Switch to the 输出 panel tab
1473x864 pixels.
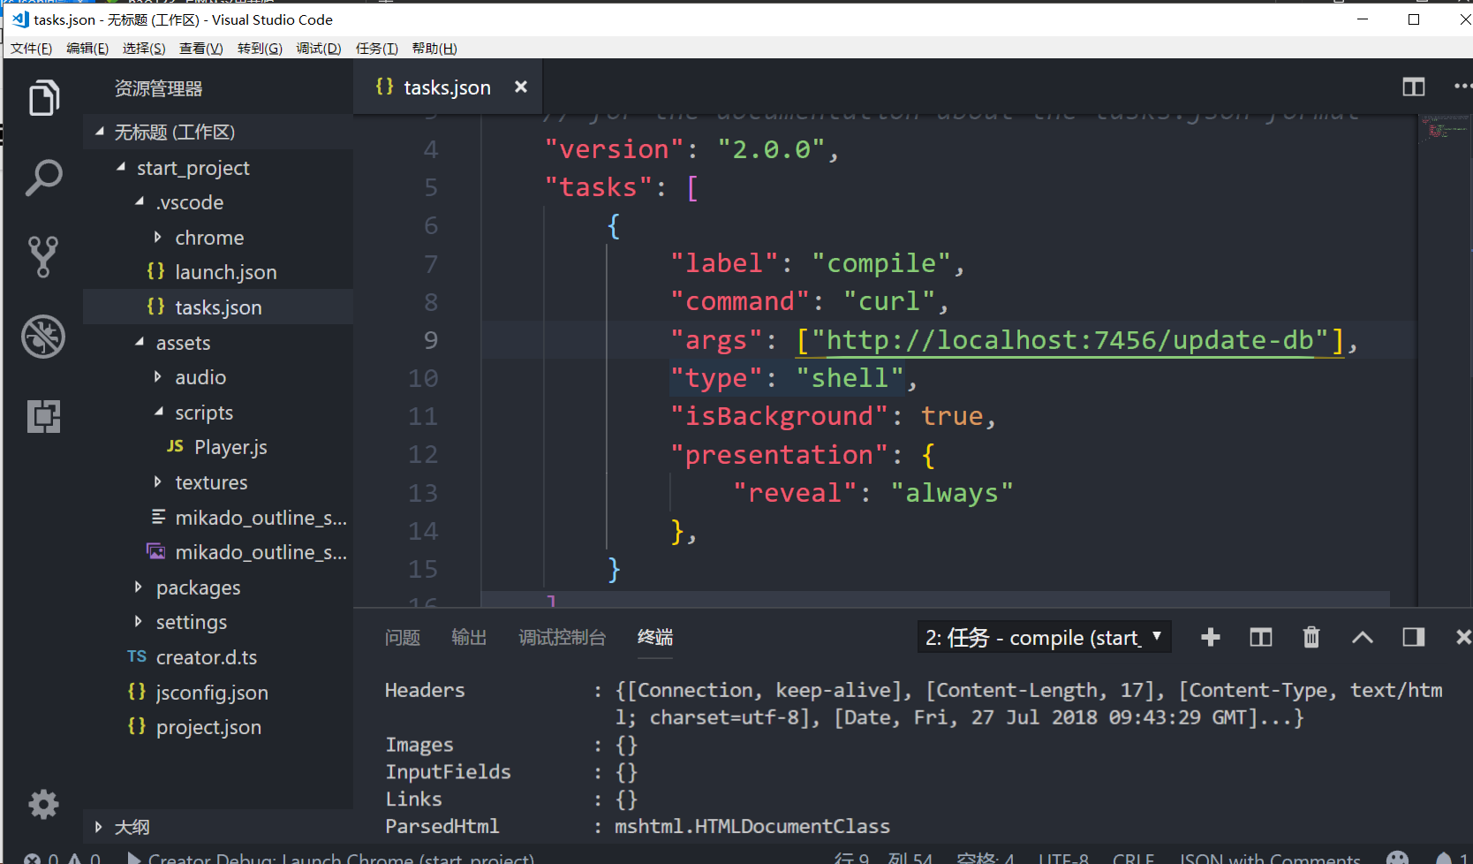(469, 637)
